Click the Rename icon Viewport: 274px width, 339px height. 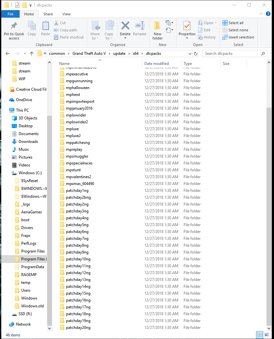pos(139,26)
